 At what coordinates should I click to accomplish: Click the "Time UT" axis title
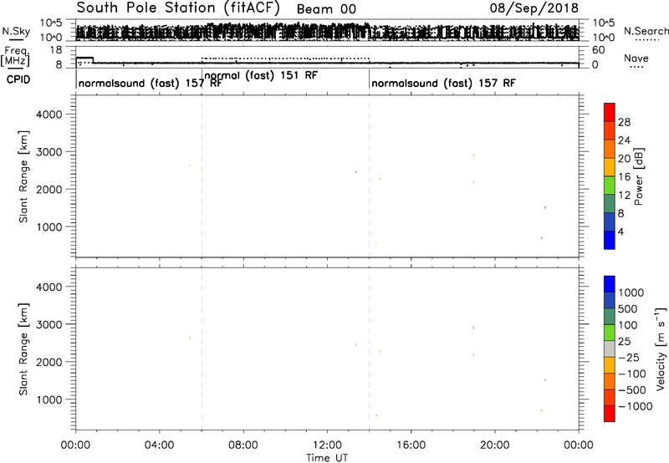tap(327, 458)
